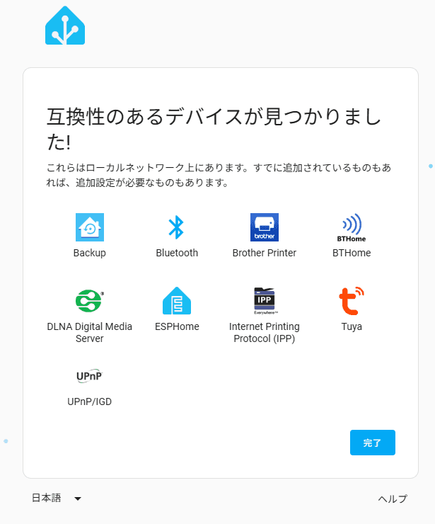435x524 pixels.
Task: Click the 完了 finish button
Action: pyautogui.click(x=373, y=443)
